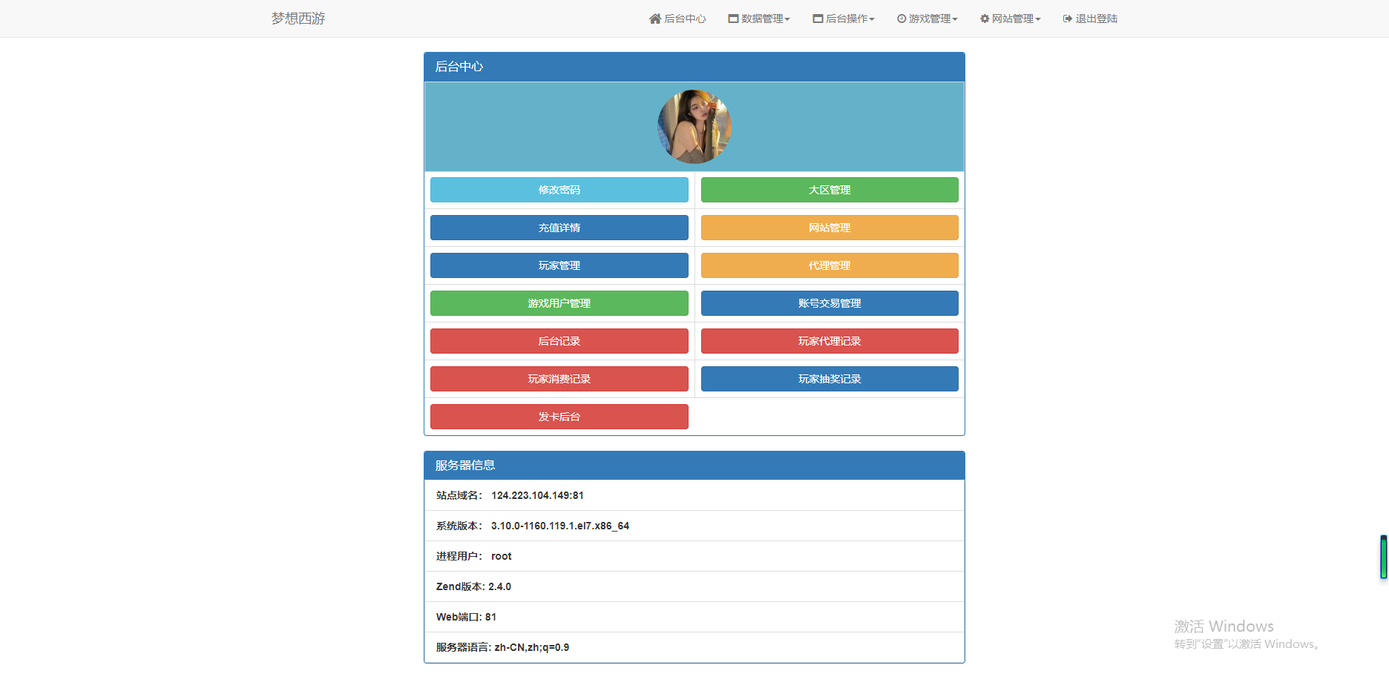This screenshot has width=1389, height=688.
Task: Click the gear icon beside 网站管理
Action: pos(985,19)
